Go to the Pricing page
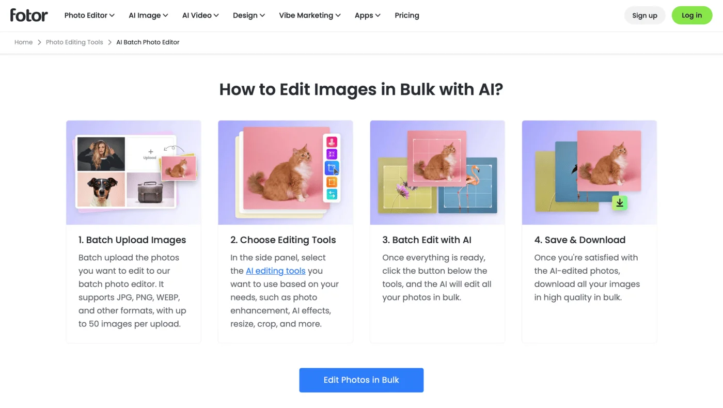This screenshot has height=408, width=723. pos(407,15)
